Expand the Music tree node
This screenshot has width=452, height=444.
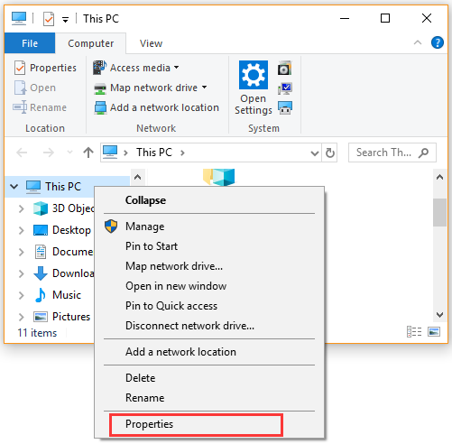(x=21, y=295)
